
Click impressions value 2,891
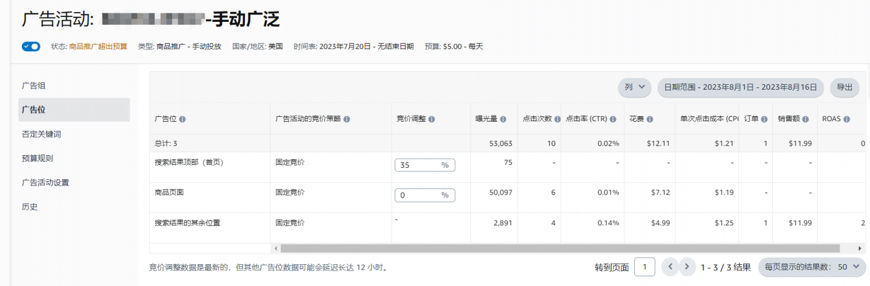click(503, 223)
